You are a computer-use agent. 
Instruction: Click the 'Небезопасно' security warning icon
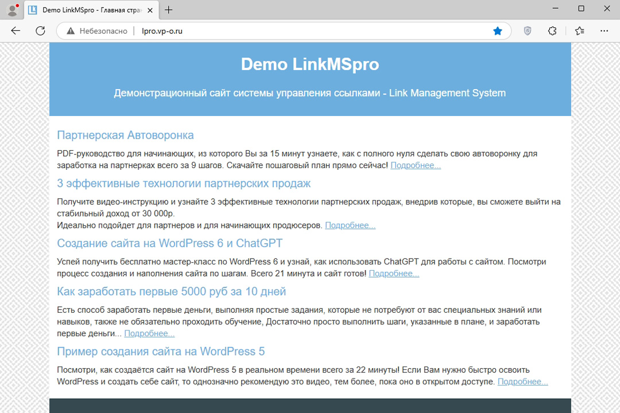[x=71, y=31]
